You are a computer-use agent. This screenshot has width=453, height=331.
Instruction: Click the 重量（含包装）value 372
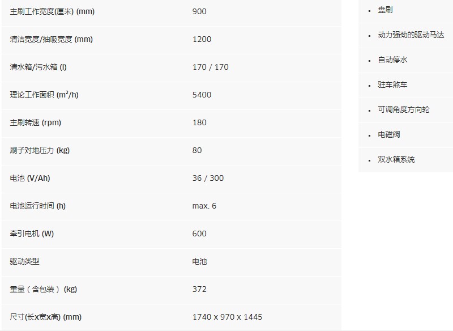tap(199, 289)
